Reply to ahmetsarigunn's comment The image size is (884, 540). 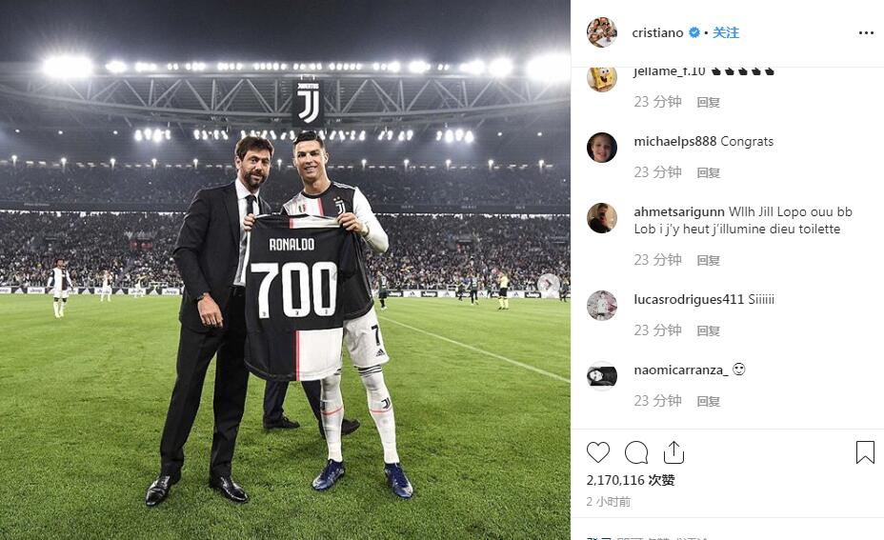click(708, 260)
